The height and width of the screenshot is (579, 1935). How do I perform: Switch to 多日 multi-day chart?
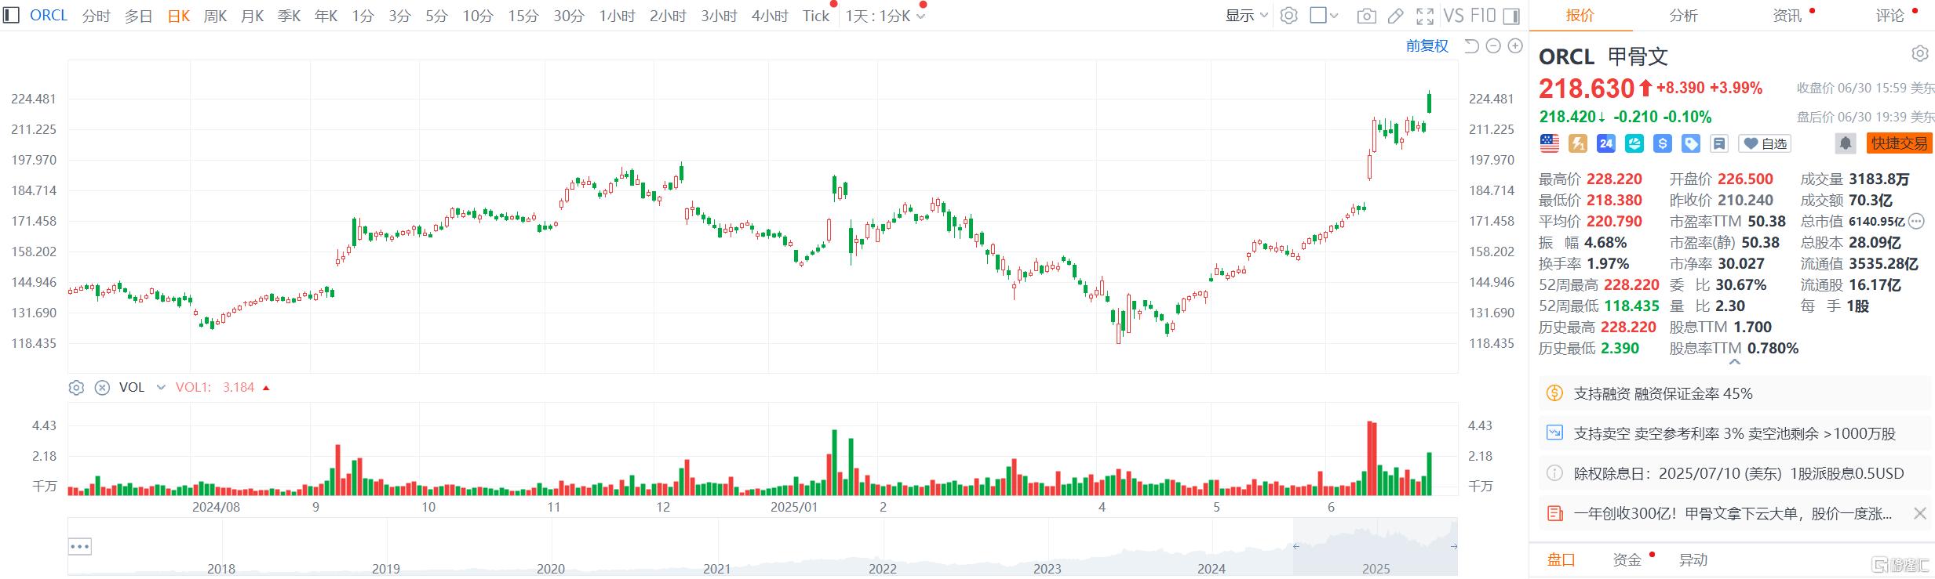138,16
